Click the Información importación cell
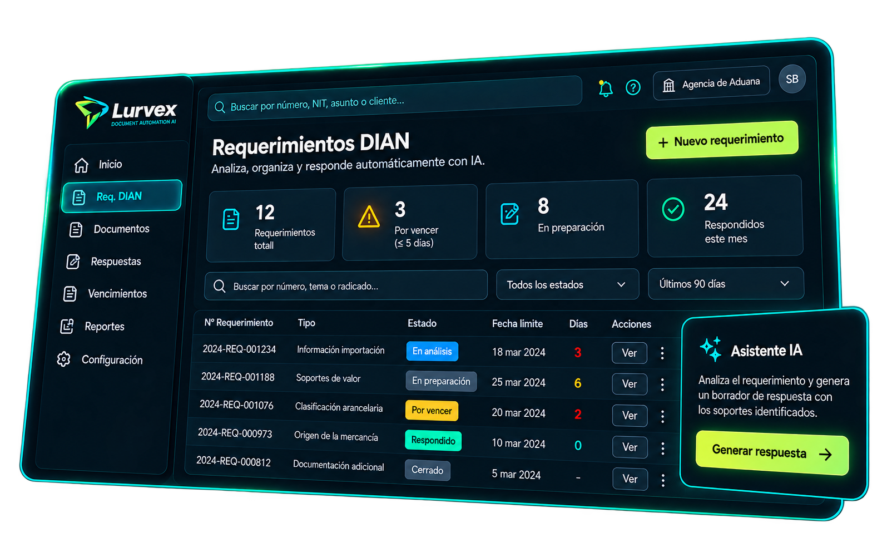The width and height of the screenshot is (882, 552). coord(340,350)
